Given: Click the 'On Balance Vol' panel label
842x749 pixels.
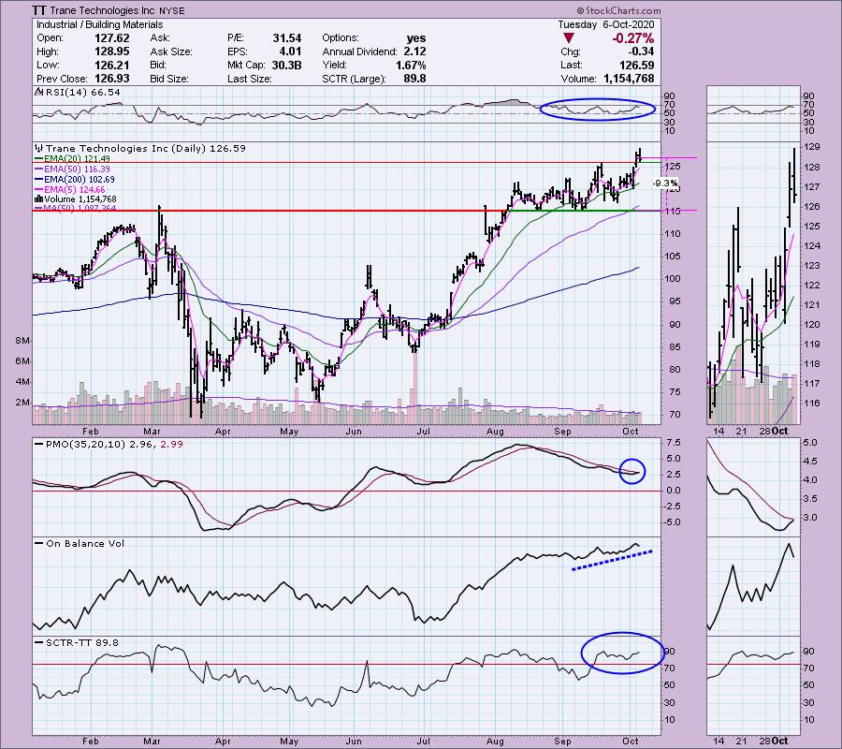Looking at the screenshot, I should coord(80,543).
